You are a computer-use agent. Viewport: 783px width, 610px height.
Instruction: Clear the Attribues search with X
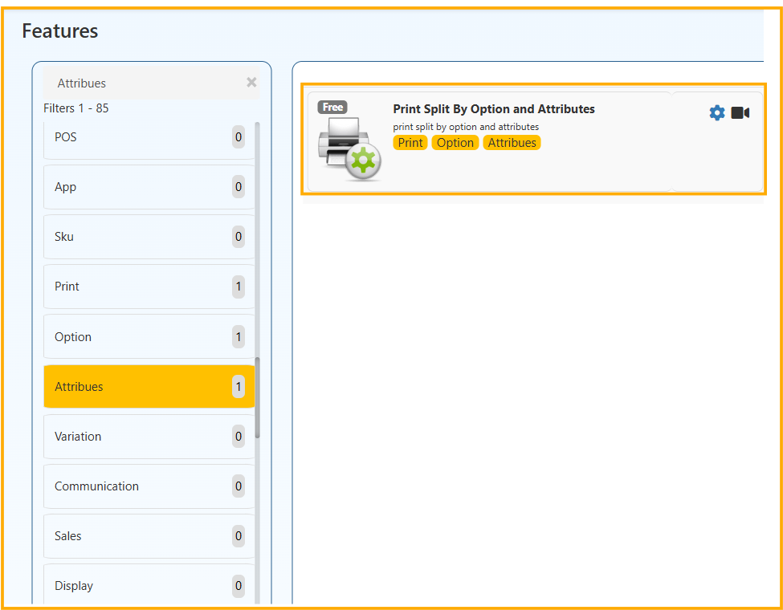coord(251,83)
